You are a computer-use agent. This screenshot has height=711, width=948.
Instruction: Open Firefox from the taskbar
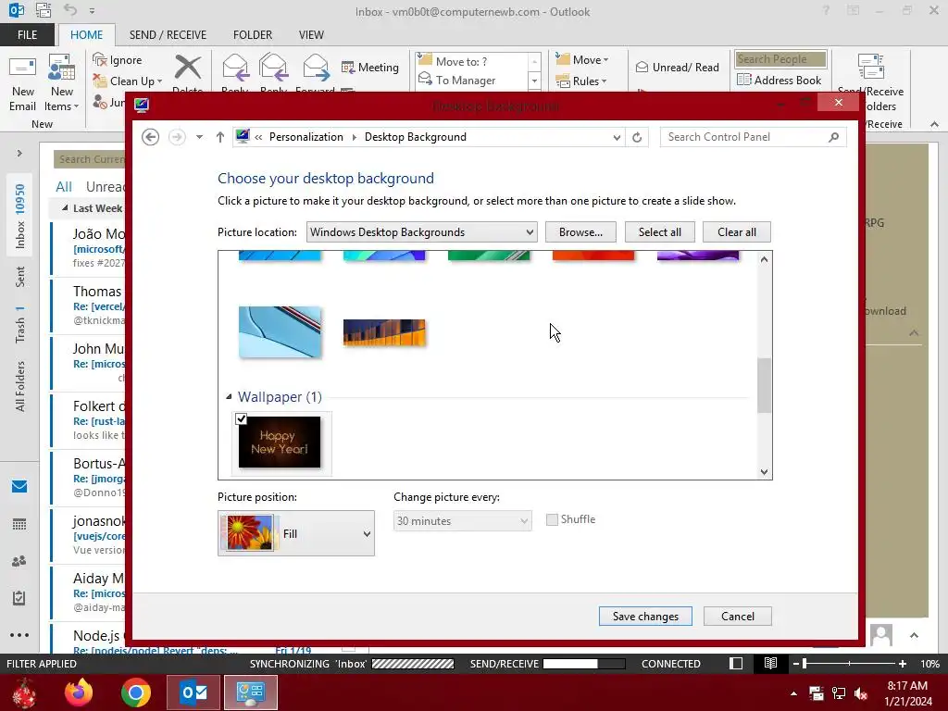tap(79, 692)
